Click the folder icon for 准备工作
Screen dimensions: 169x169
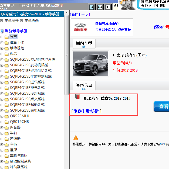click(x=6, y=43)
